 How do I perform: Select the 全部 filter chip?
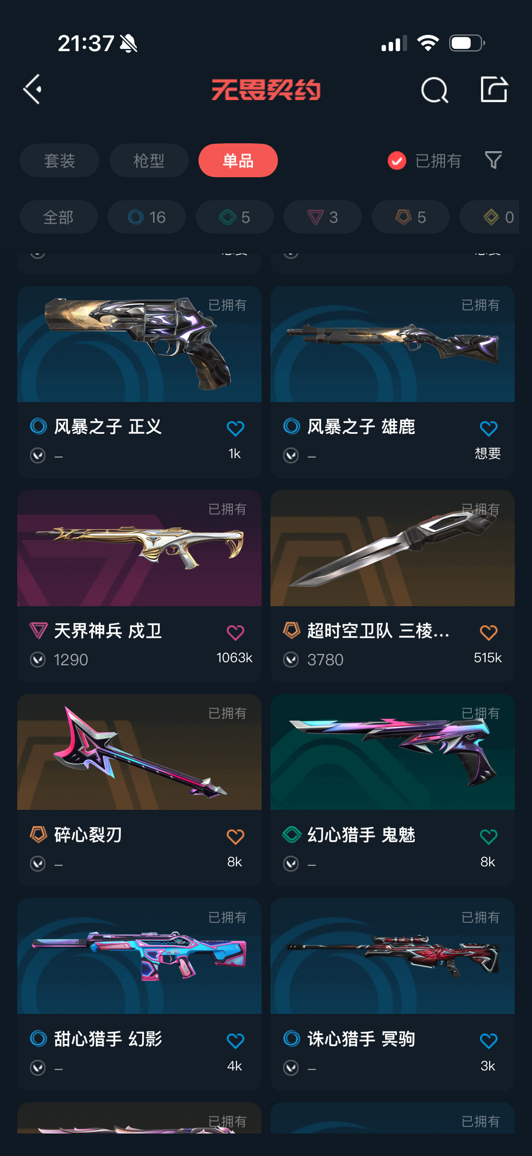coord(59,217)
